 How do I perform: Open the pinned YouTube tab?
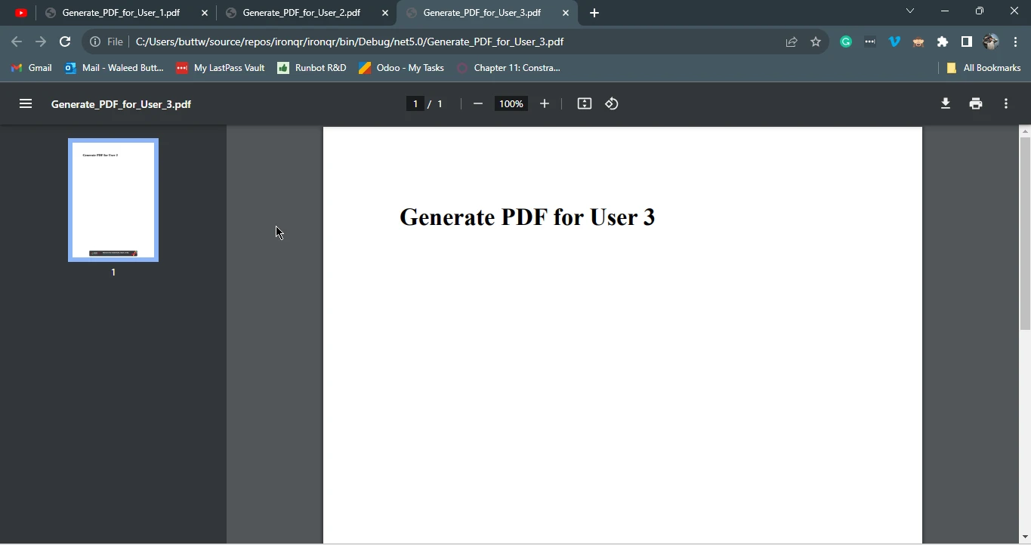[21, 13]
